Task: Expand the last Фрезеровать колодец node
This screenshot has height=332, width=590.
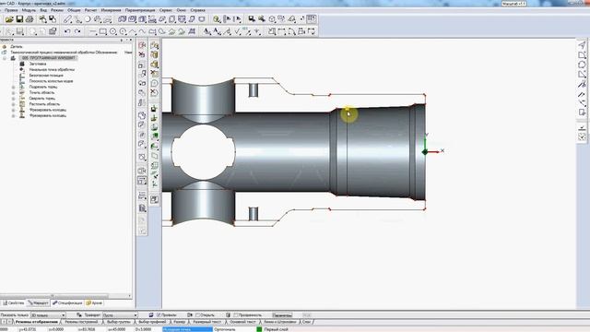Action: pyautogui.click(x=14, y=116)
